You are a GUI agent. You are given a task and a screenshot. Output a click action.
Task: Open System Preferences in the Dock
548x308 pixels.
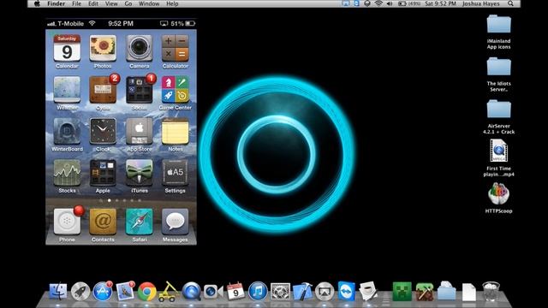pos(280,291)
